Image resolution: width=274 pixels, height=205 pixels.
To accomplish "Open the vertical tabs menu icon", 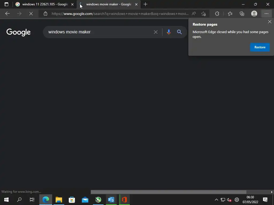I will 6,4.
